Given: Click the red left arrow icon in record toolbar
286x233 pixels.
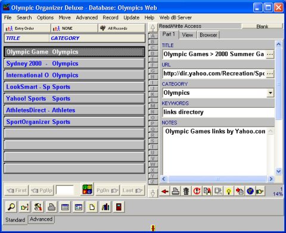Looking at the screenshot, I should (x=165, y=191).
